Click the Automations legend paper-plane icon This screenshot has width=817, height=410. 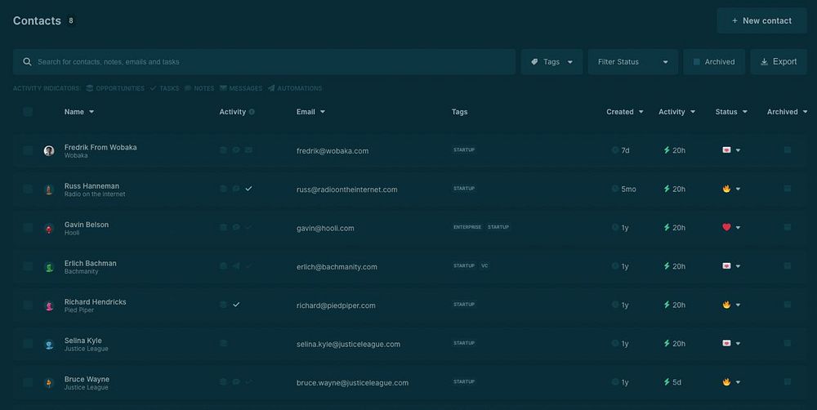[x=271, y=88]
